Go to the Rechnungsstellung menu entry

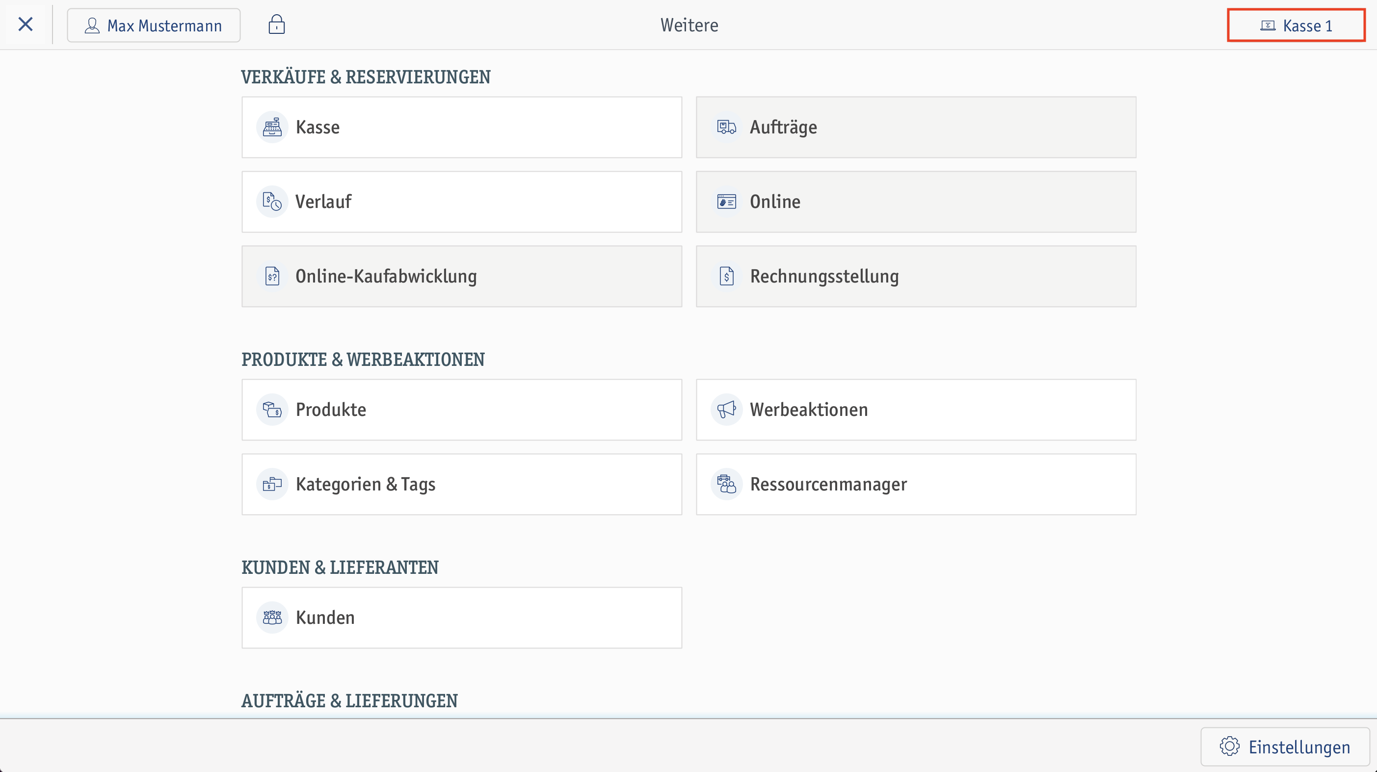coord(916,276)
